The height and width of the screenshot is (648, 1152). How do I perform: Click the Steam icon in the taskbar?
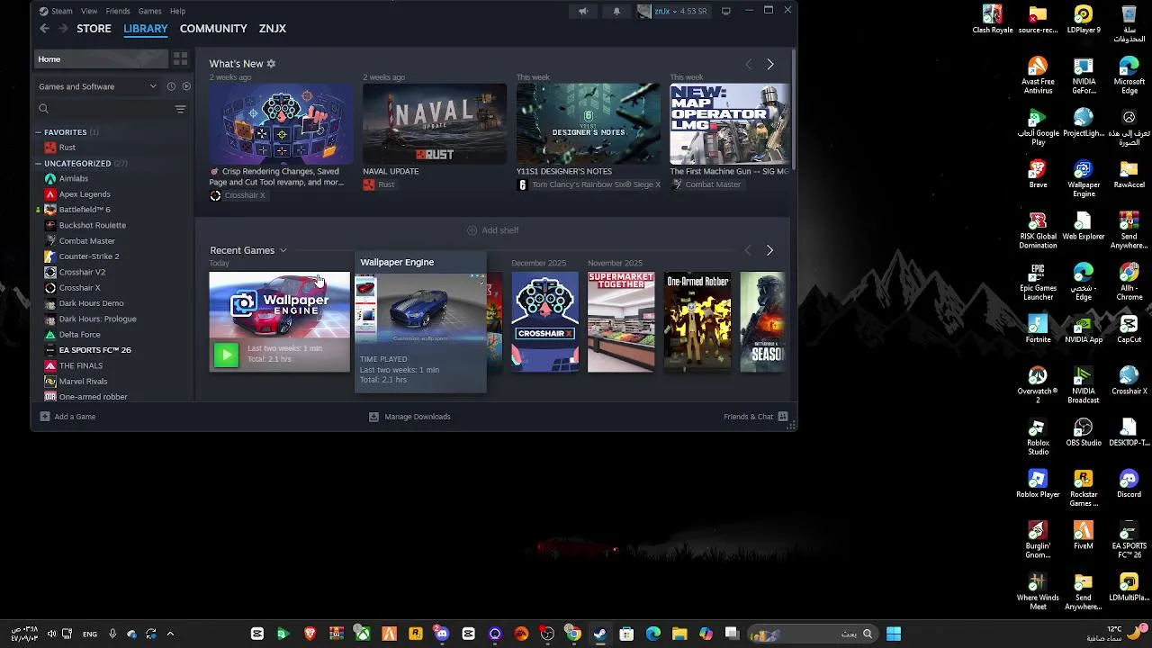tap(600, 634)
